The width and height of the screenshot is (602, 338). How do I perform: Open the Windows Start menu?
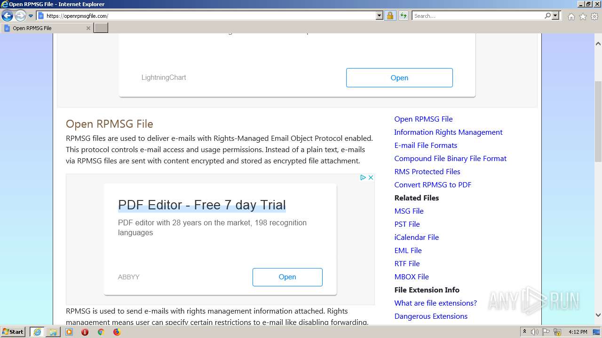coord(13,332)
